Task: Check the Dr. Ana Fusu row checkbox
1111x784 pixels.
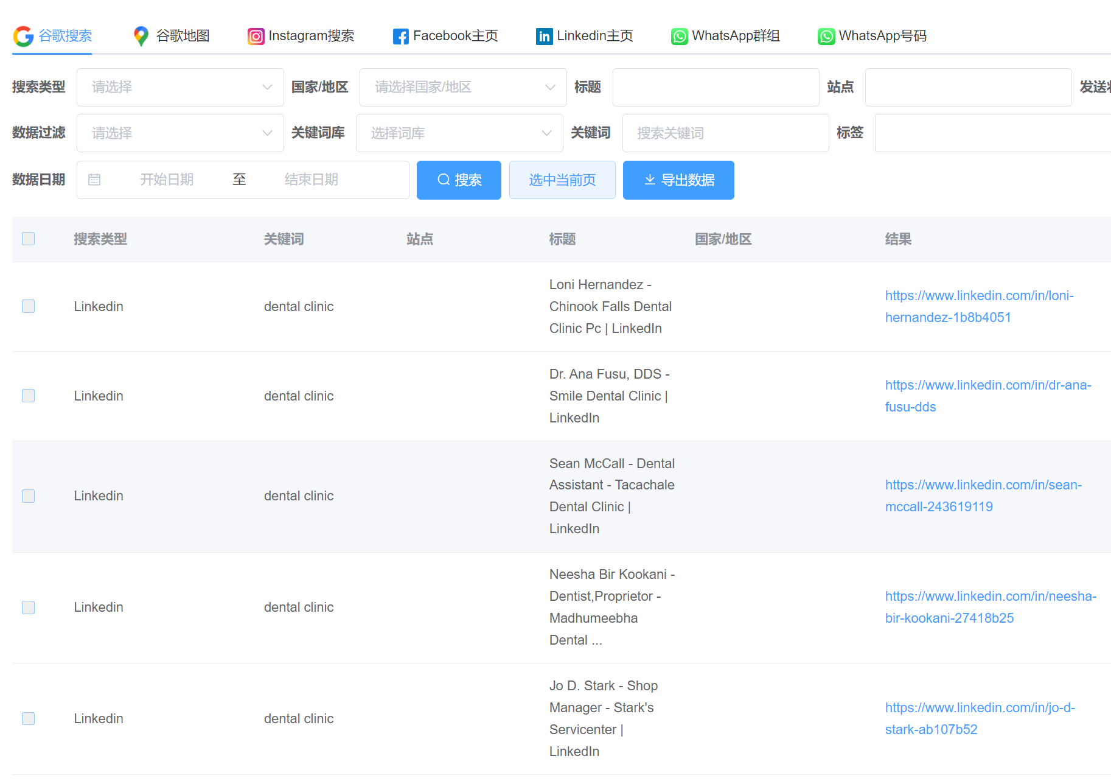Action: pos(29,396)
